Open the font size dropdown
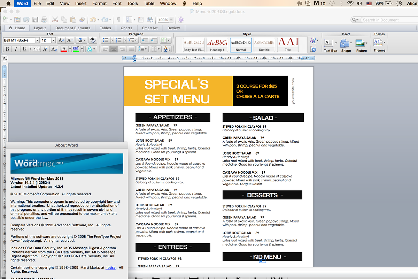Viewport: 418px width, 279px height. 53,40
